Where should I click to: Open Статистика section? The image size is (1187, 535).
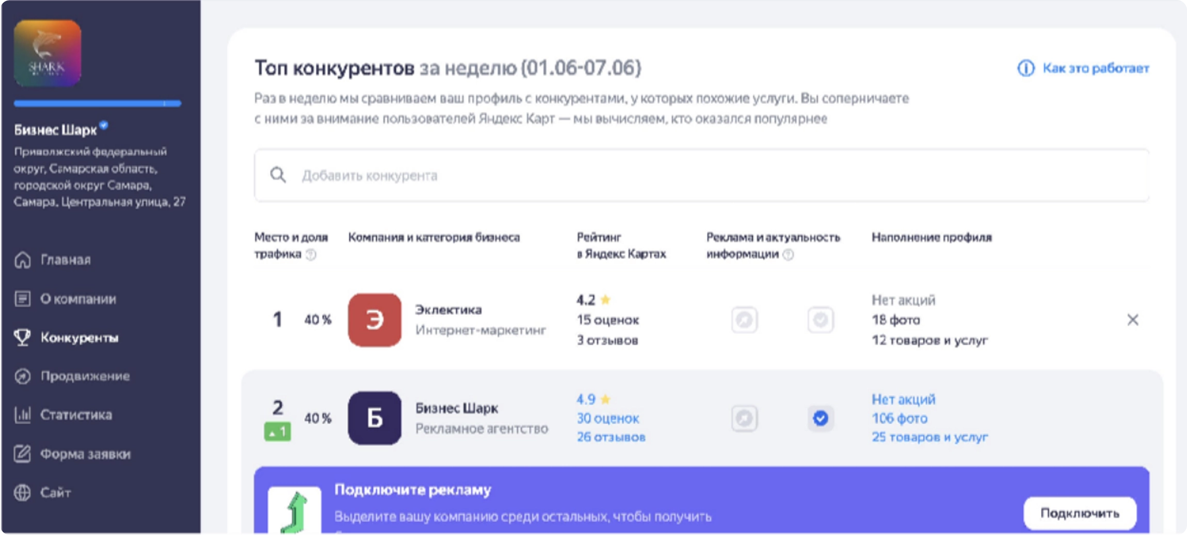76,415
